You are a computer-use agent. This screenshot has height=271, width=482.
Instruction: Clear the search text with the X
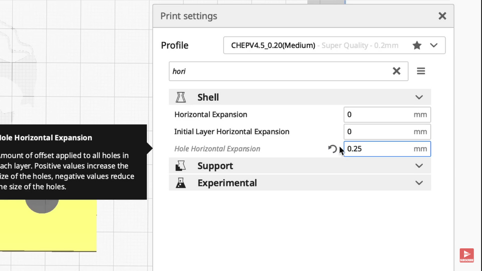click(x=396, y=71)
